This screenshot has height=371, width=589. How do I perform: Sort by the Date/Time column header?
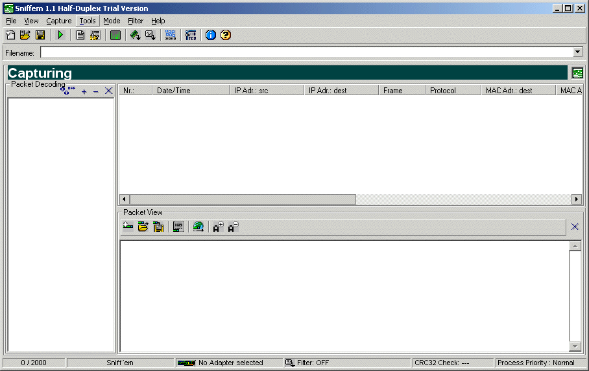pos(191,91)
